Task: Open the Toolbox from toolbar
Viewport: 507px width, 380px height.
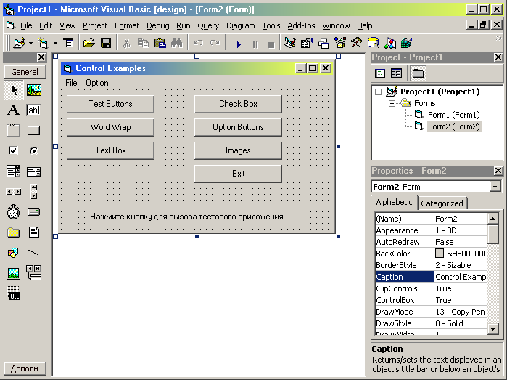Action: [x=357, y=43]
